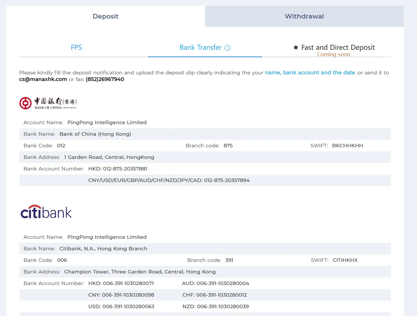Click the Branch code value 391
This screenshot has height=316, width=417.
coord(229,260)
